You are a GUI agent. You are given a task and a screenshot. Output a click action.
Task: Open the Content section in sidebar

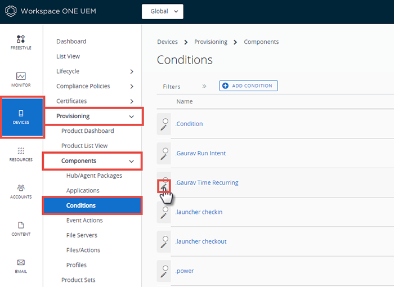click(21, 228)
